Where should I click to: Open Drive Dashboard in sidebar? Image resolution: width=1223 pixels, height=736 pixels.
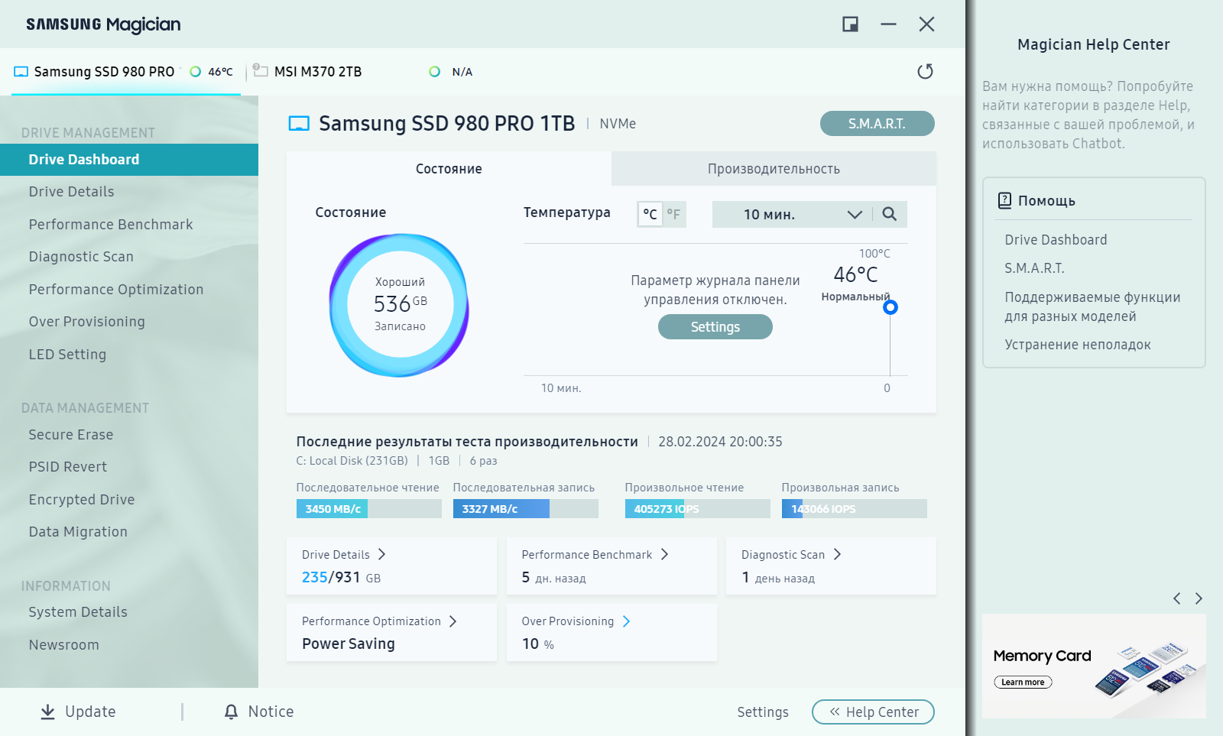click(x=129, y=160)
